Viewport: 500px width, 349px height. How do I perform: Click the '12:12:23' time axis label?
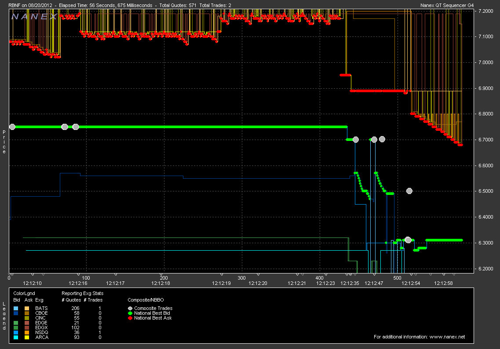click(x=325, y=284)
